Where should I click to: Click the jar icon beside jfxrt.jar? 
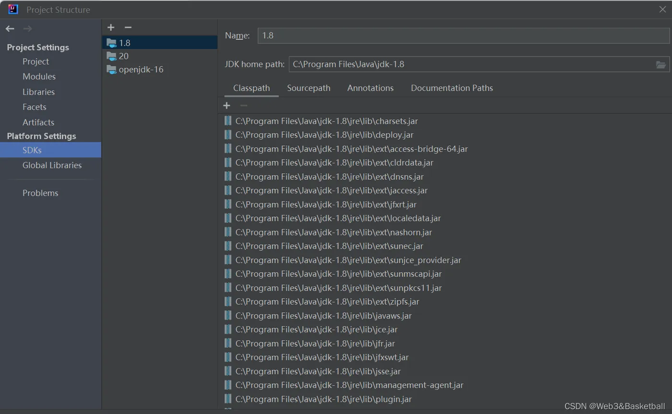pyautogui.click(x=228, y=204)
